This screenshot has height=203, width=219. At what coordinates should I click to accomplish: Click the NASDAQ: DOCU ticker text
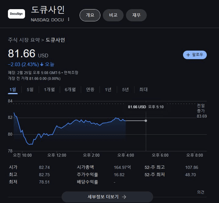(x=47, y=20)
